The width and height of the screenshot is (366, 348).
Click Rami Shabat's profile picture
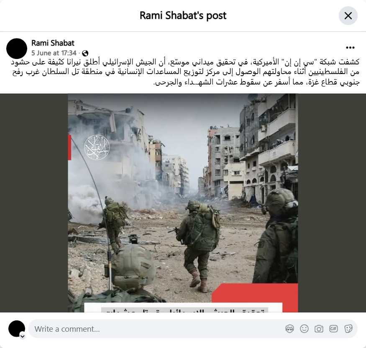(x=17, y=49)
